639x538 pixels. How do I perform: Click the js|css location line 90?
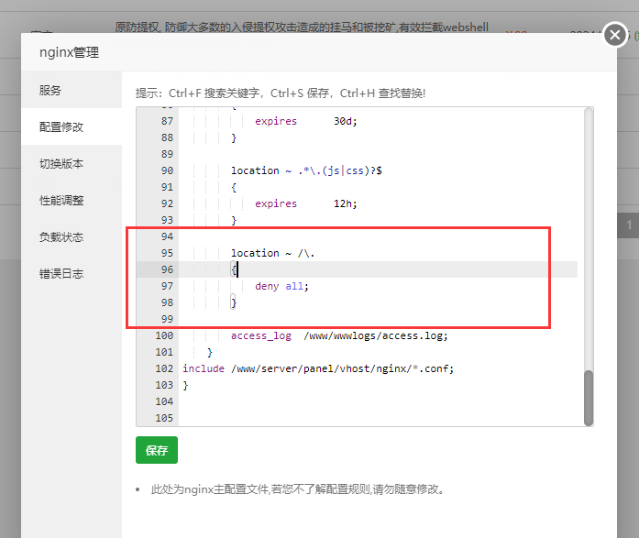pyautogui.click(x=306, y=170)
